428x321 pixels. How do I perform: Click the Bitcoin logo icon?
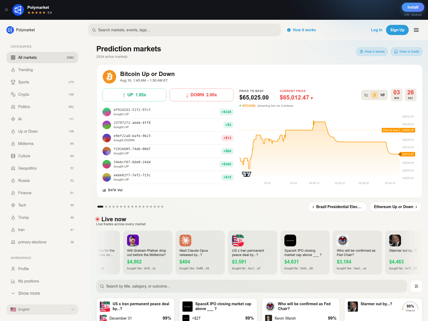(x=109, y=77)
